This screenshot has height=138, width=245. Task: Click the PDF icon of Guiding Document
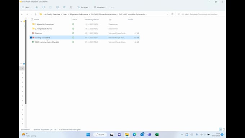click(x=33, y=37)
